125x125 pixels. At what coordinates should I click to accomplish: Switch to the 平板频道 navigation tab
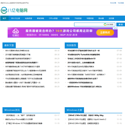coord(78,18)
